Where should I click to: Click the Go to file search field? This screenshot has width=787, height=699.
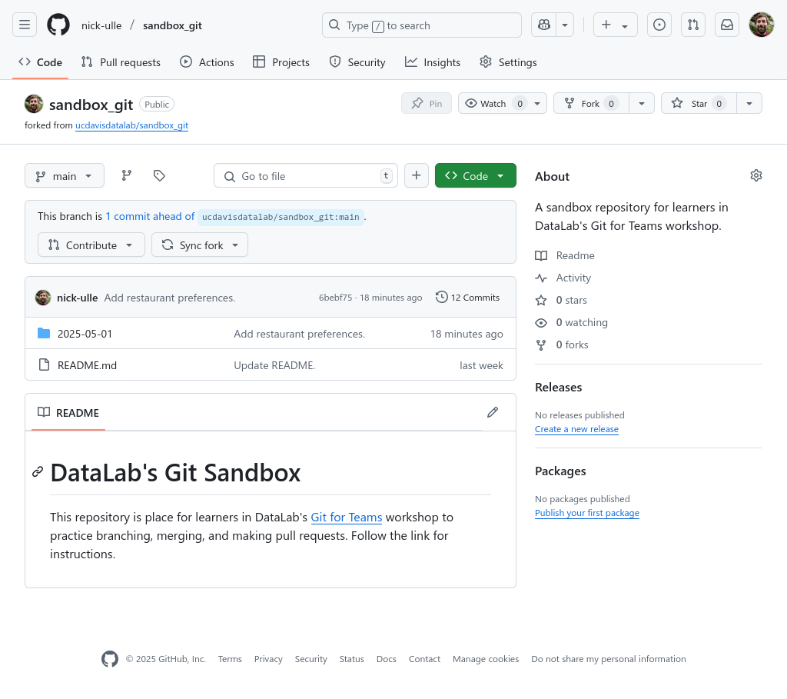305,175
